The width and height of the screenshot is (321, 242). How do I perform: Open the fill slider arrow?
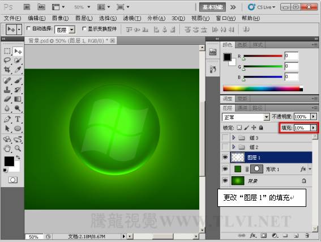coord(314,128)
